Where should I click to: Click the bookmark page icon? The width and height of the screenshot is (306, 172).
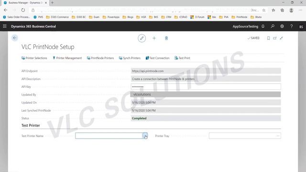coord(268,38)
